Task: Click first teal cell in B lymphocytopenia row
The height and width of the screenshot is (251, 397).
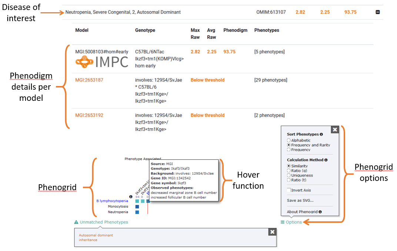Action: click(137, 201)
